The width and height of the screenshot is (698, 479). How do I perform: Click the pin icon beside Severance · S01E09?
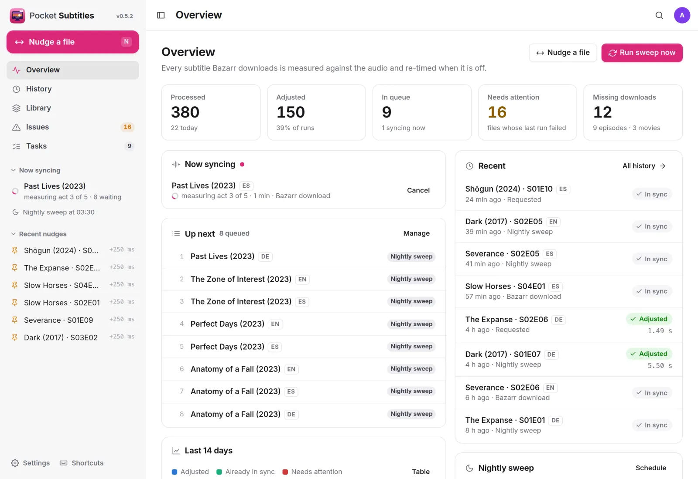coord(15,320)
